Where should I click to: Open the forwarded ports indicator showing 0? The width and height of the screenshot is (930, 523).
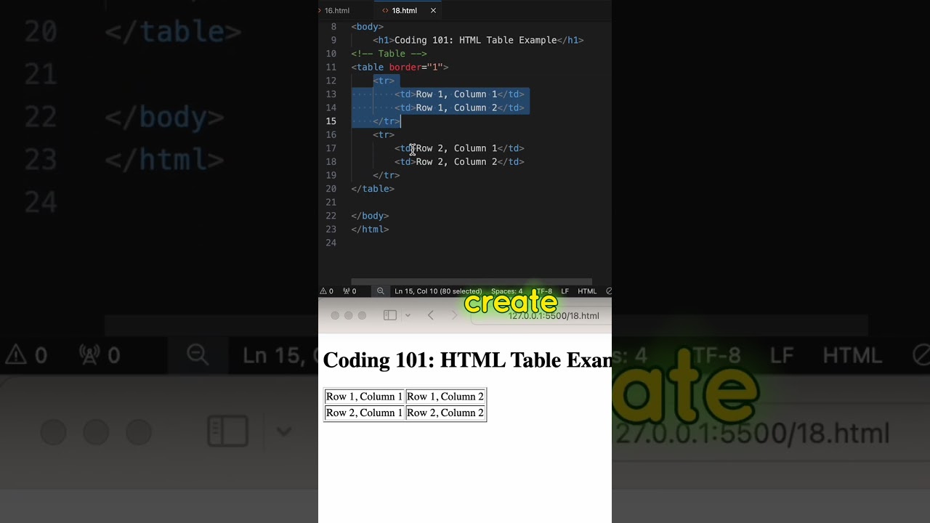349,291
